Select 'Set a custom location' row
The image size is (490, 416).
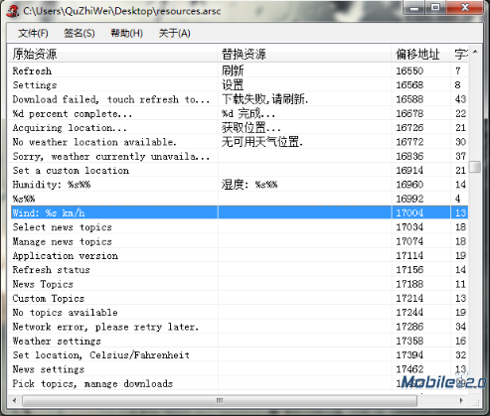238,170
